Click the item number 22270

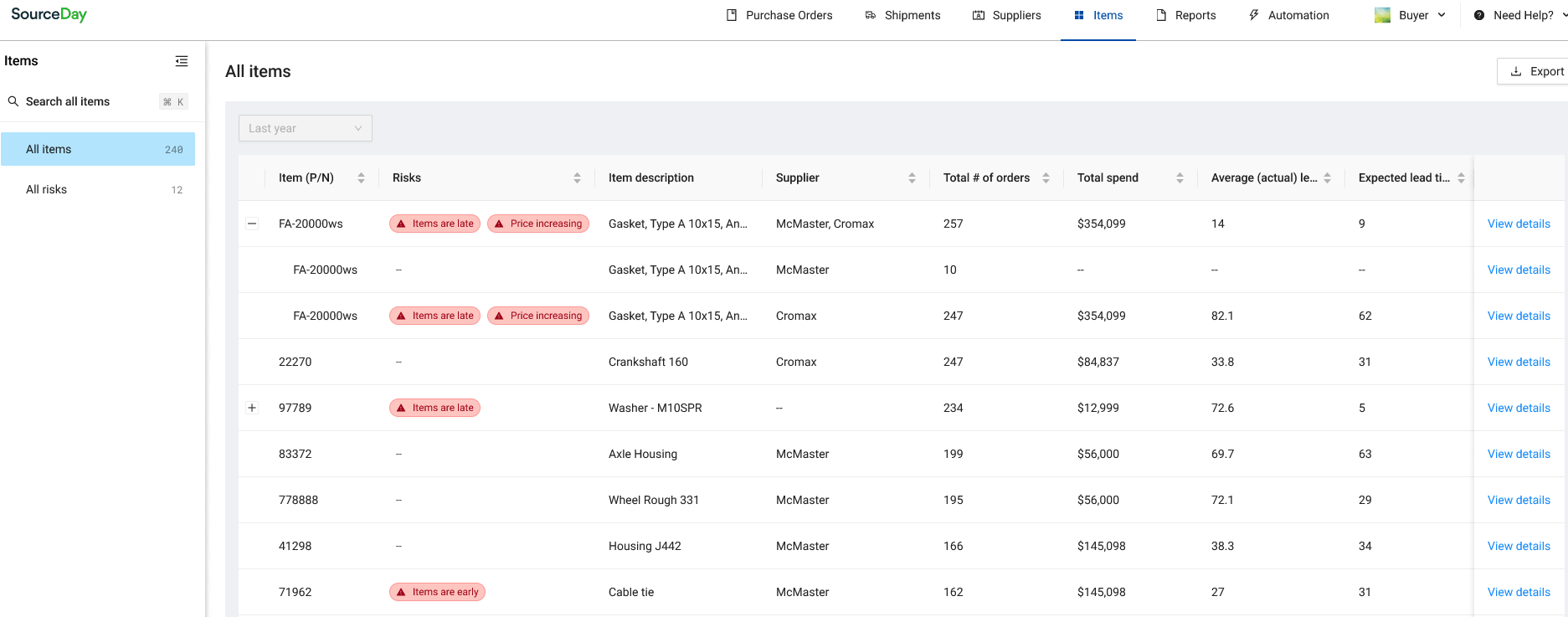click(x=295, y=362)
